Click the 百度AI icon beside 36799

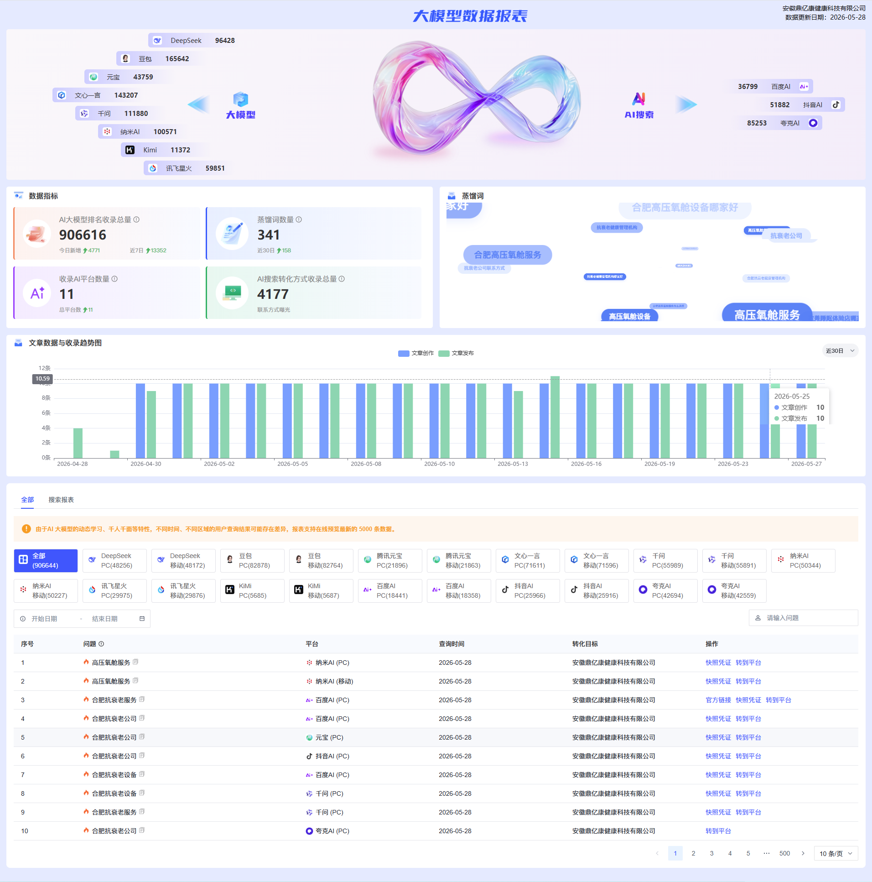tap(804, 87)
